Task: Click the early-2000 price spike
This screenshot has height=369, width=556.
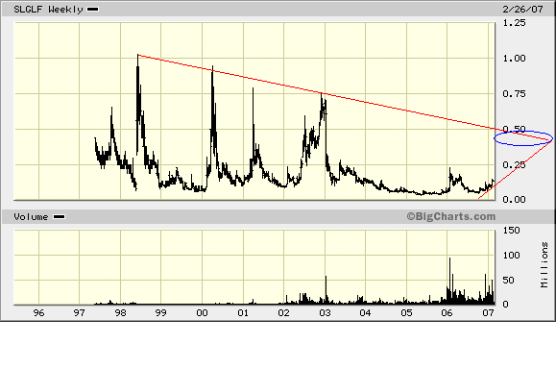Action: click(x=212, y=67)
